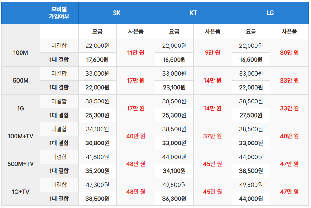Click the KT column header
This screenshot has height=208, width=311.
pyautogui.click(x=193, y=13)
